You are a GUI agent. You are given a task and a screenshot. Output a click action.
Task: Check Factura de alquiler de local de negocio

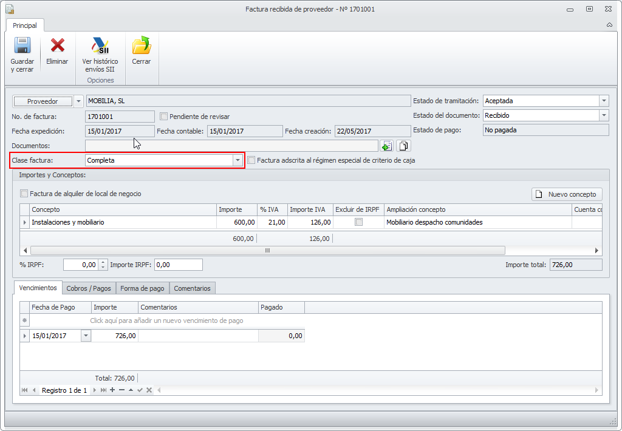point(24,194)
